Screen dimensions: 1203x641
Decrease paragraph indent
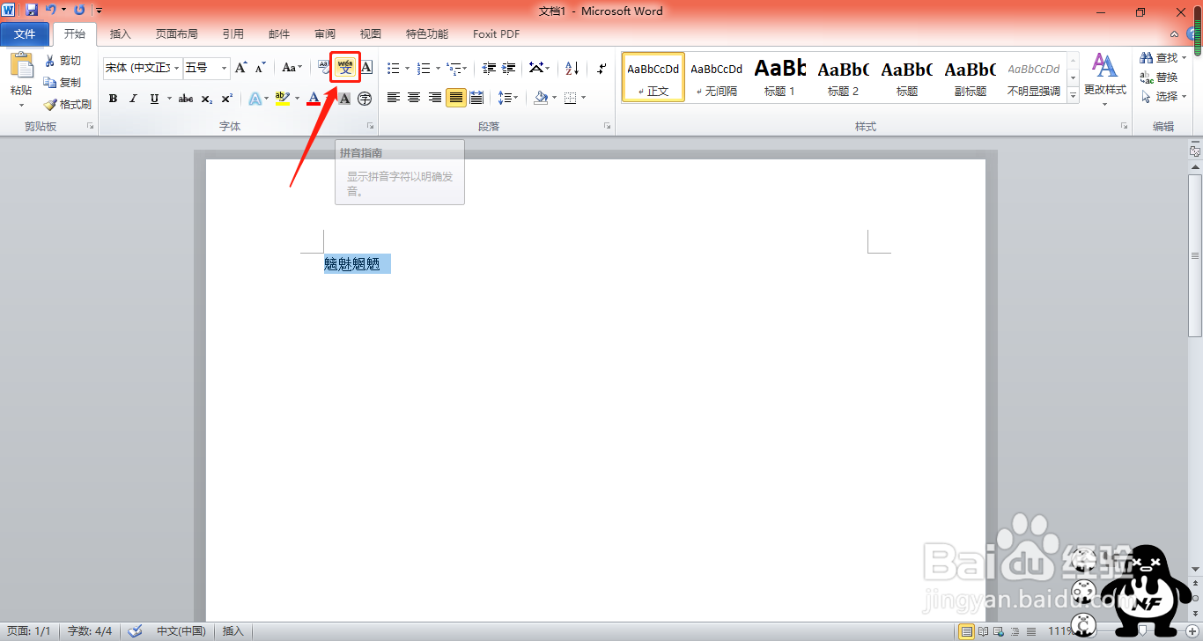point(489,68)
